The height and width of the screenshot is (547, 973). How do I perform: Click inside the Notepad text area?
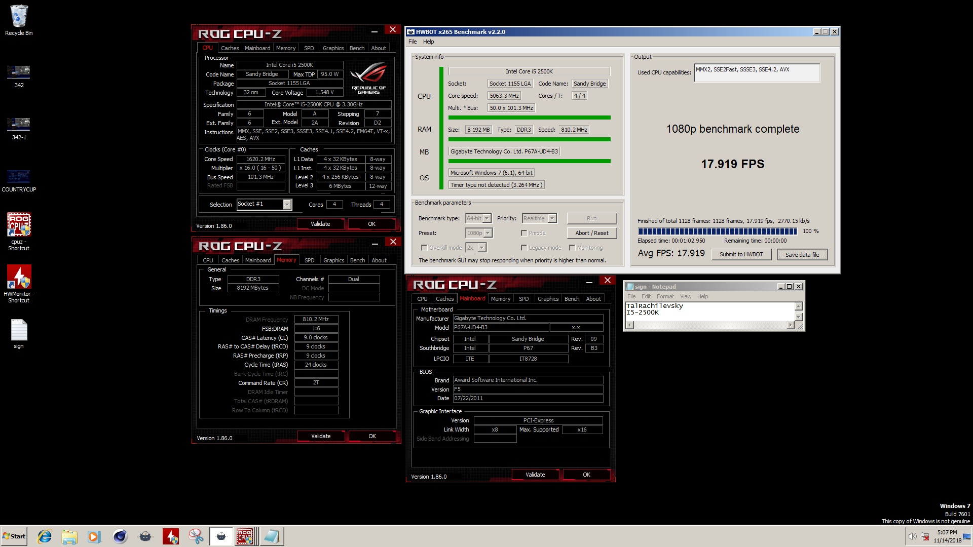(709, 311)
